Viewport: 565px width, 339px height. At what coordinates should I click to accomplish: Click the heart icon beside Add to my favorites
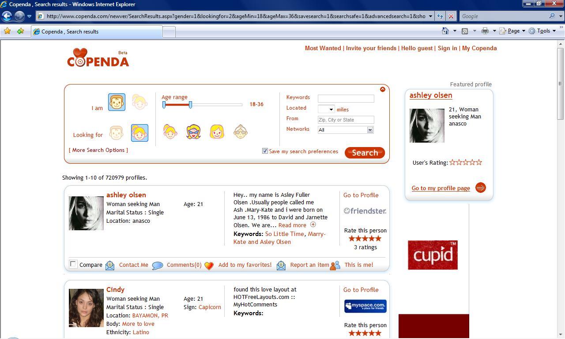click(209, 265)
